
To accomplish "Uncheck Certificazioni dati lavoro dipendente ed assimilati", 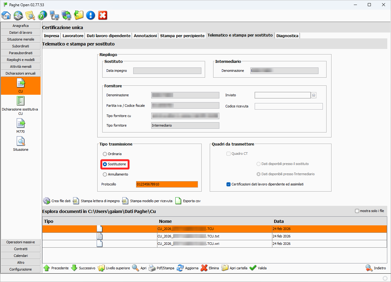I will [229, 184].
